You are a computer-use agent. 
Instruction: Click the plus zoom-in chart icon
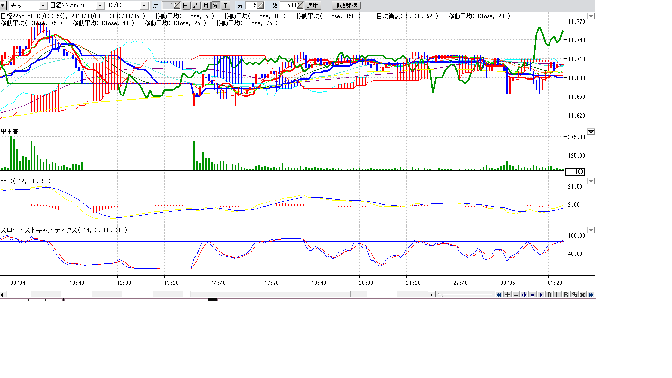coord(507,295)
